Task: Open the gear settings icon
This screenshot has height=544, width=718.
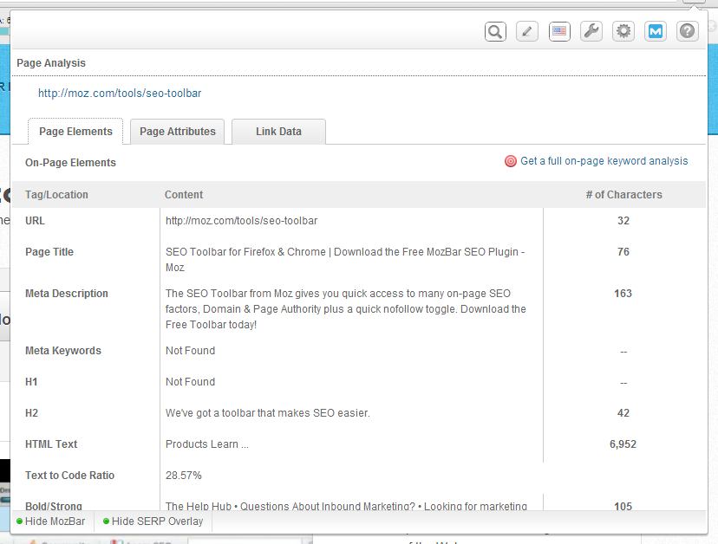Action: (623, 31)
